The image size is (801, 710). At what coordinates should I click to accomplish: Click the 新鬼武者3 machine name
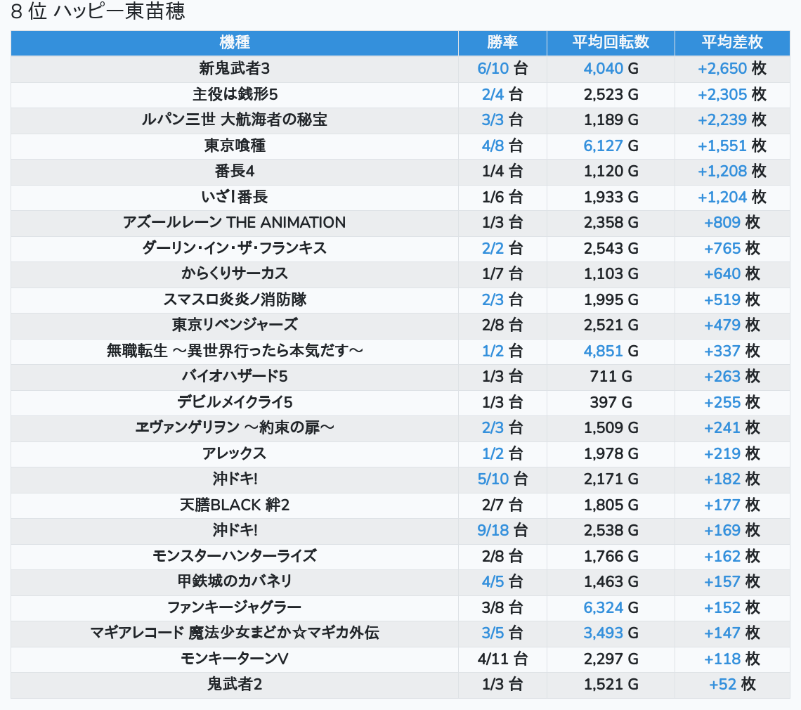(234, 69)
